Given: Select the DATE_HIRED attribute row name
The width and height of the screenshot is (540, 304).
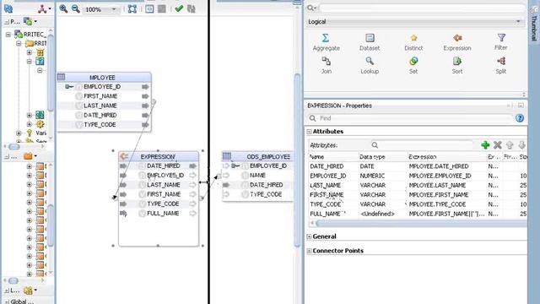Looking at the screenshot, I should 327,166.
